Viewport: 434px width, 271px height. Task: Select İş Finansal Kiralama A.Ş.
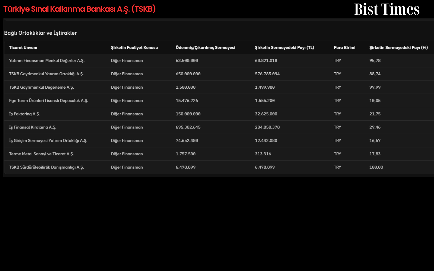(33, 127)
